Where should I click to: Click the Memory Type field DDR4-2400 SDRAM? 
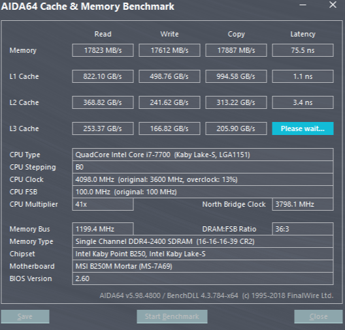203,241
